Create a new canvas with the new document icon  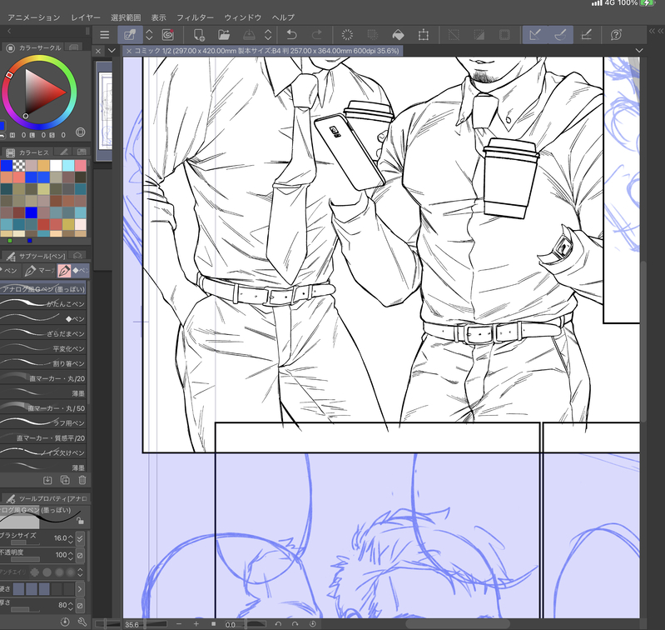[x=198, y=35]
